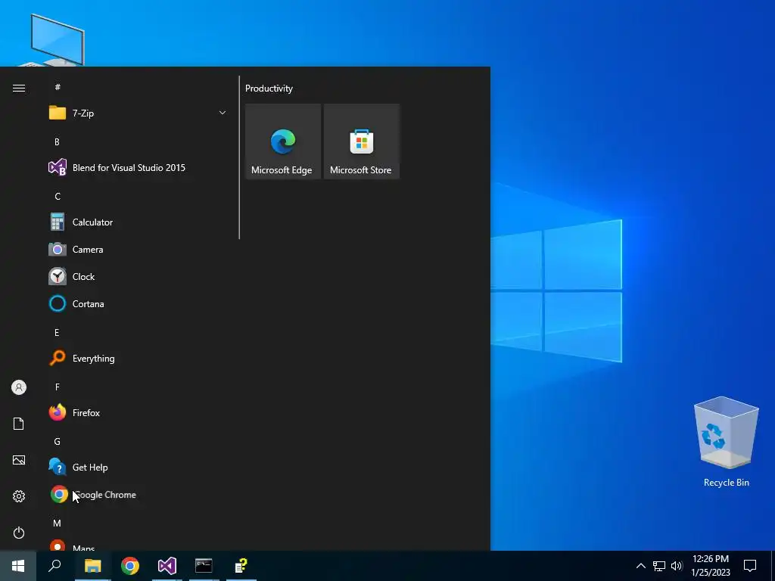Launch Cortana from the app list

coord(138,304)
